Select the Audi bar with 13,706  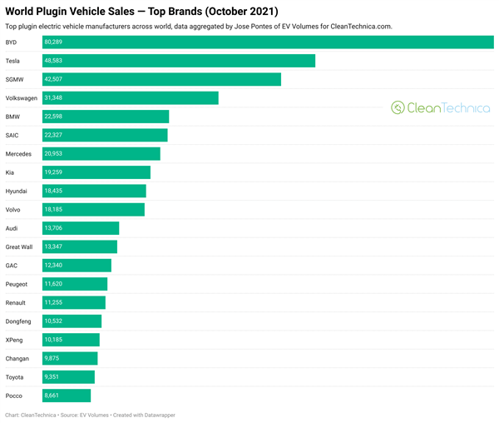[81, 228]
